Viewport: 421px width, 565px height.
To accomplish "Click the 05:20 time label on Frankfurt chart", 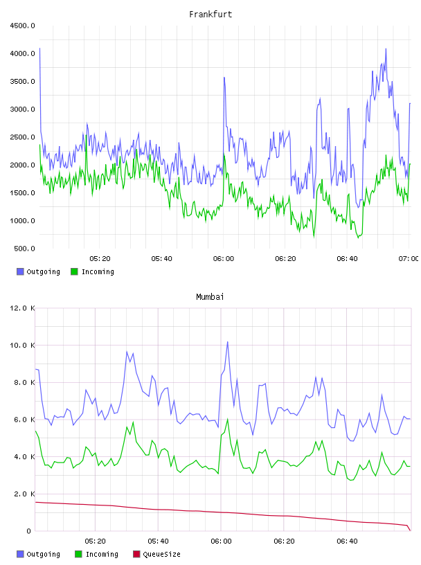I will click(x=100, y=259).
